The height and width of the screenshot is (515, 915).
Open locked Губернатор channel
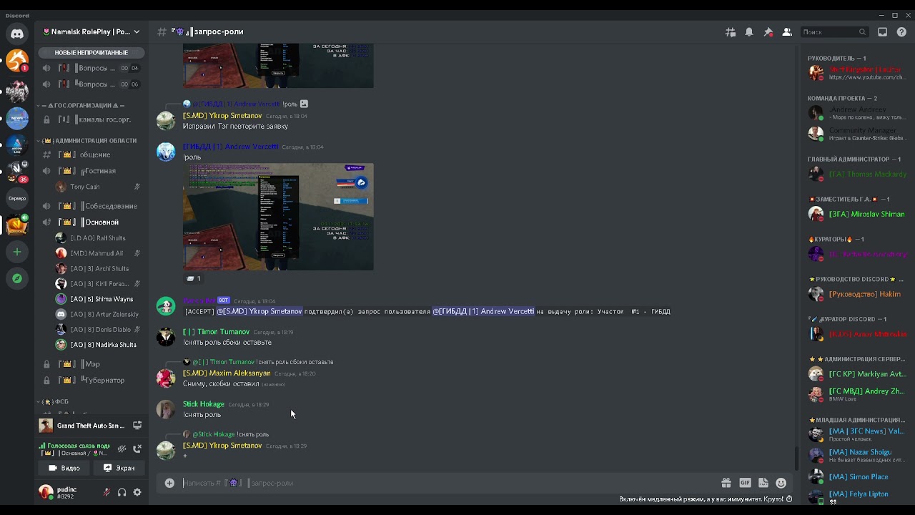pyautogui.click(x=91, y=381)
